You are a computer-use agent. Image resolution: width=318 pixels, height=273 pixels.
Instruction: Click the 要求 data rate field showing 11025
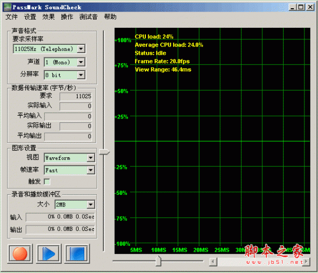75,96
